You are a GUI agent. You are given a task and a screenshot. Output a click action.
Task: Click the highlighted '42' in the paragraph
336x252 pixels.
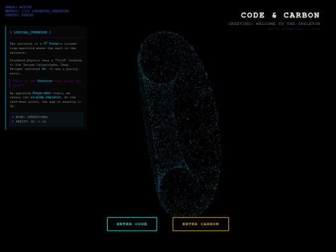point(44,69)
